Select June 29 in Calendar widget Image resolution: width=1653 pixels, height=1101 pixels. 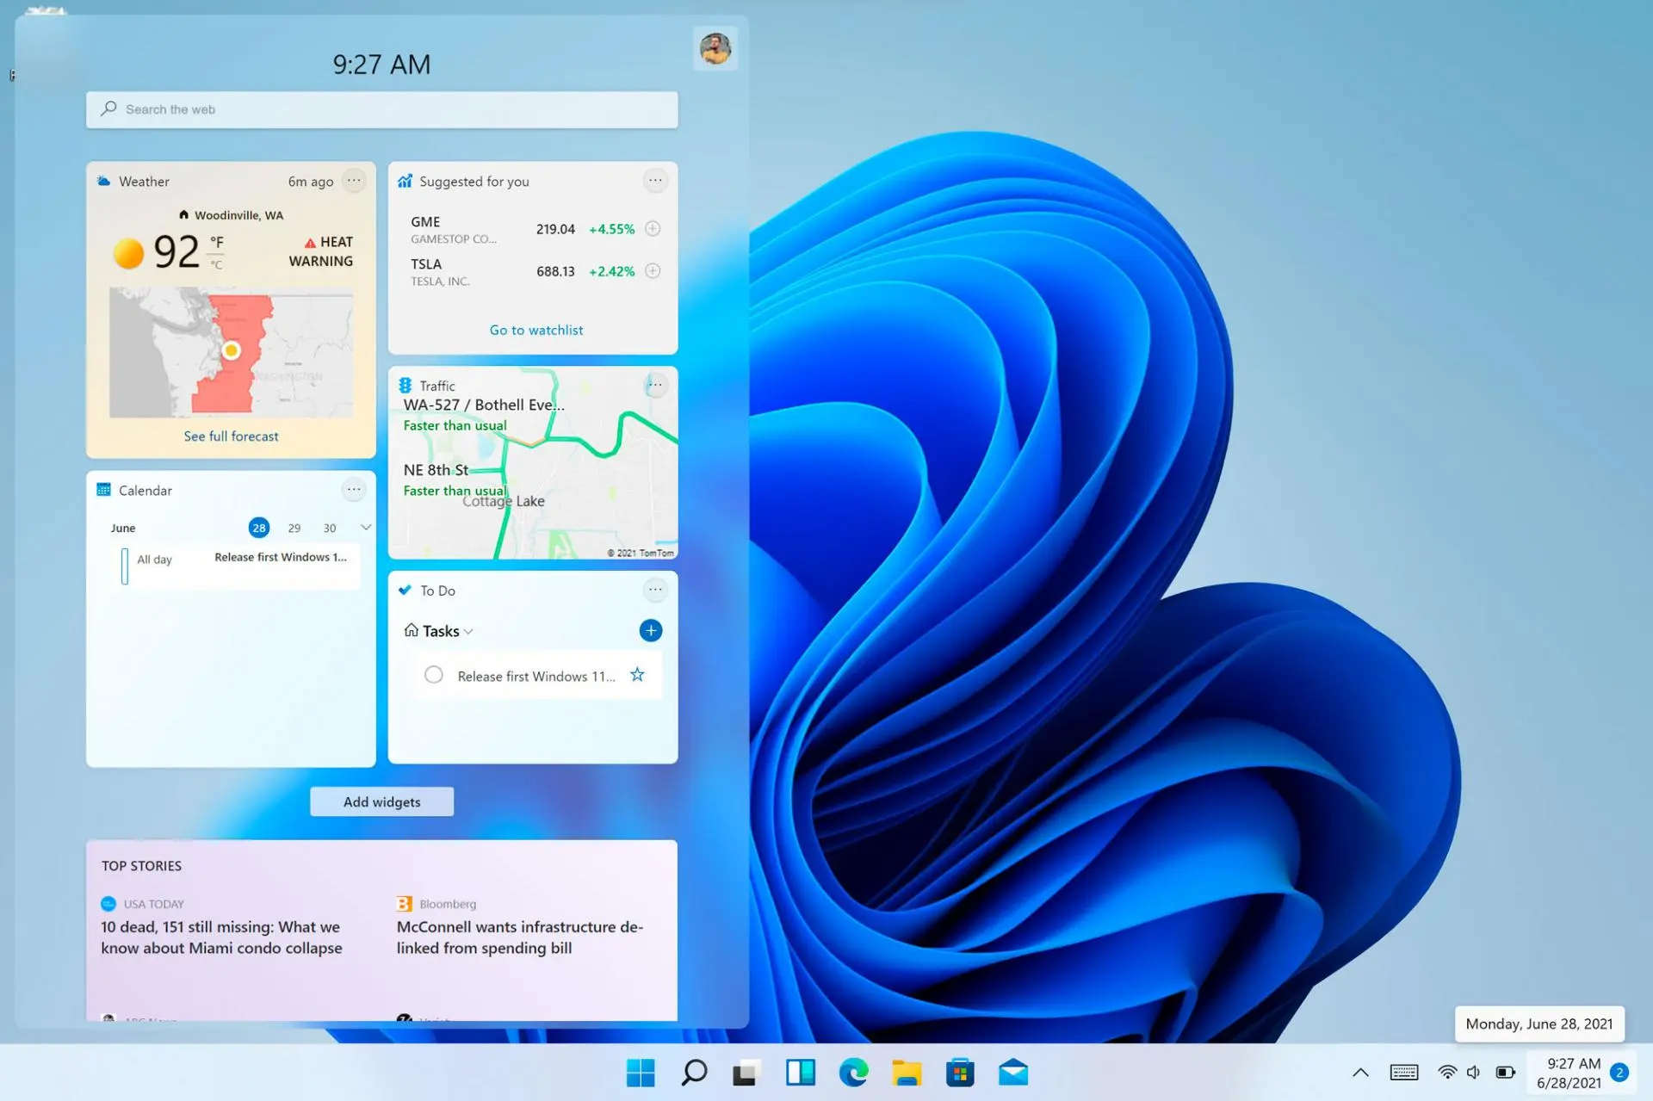point(294,528)
